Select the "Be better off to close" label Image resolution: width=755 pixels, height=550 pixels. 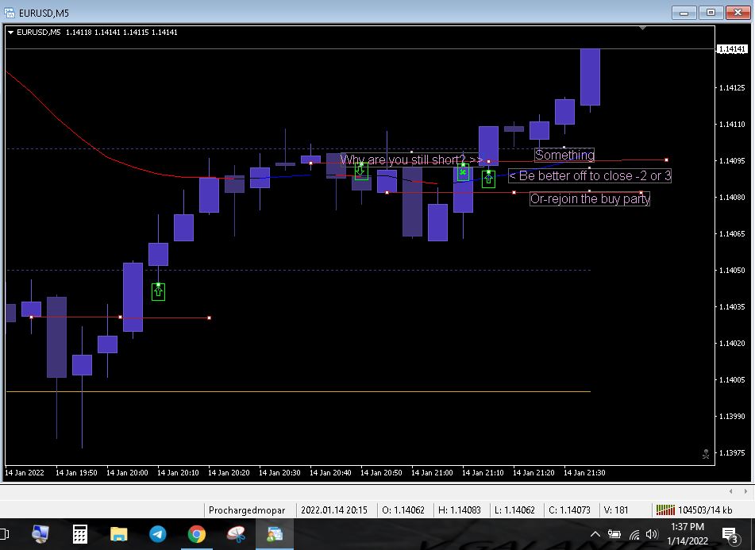(x=589, y=175)
